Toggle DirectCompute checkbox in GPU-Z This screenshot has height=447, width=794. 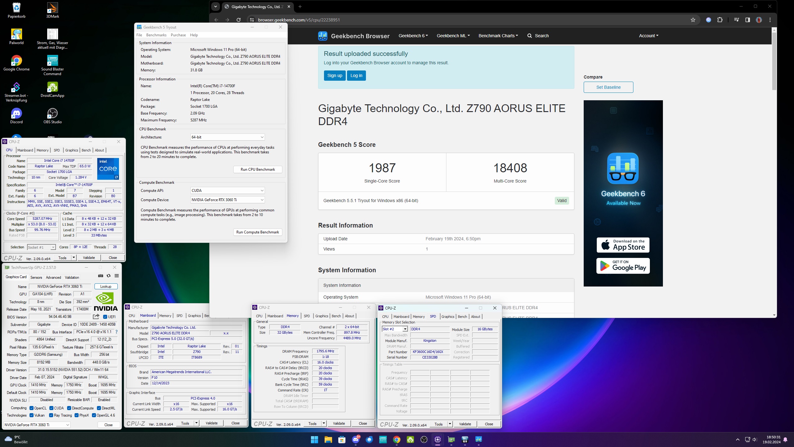(x=69, y=408)
